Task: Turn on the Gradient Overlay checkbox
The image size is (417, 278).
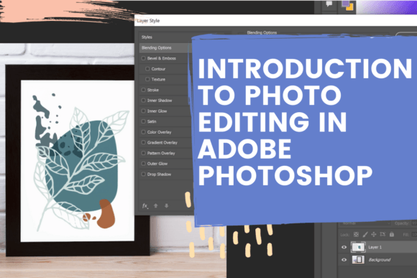Action: (143, 142)
